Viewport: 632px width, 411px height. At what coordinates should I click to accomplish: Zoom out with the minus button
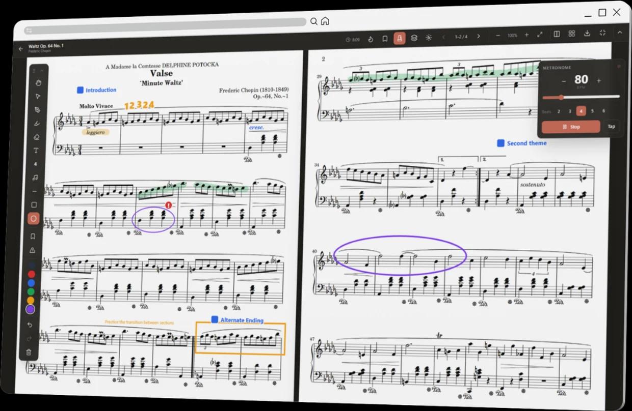(498, 36)
